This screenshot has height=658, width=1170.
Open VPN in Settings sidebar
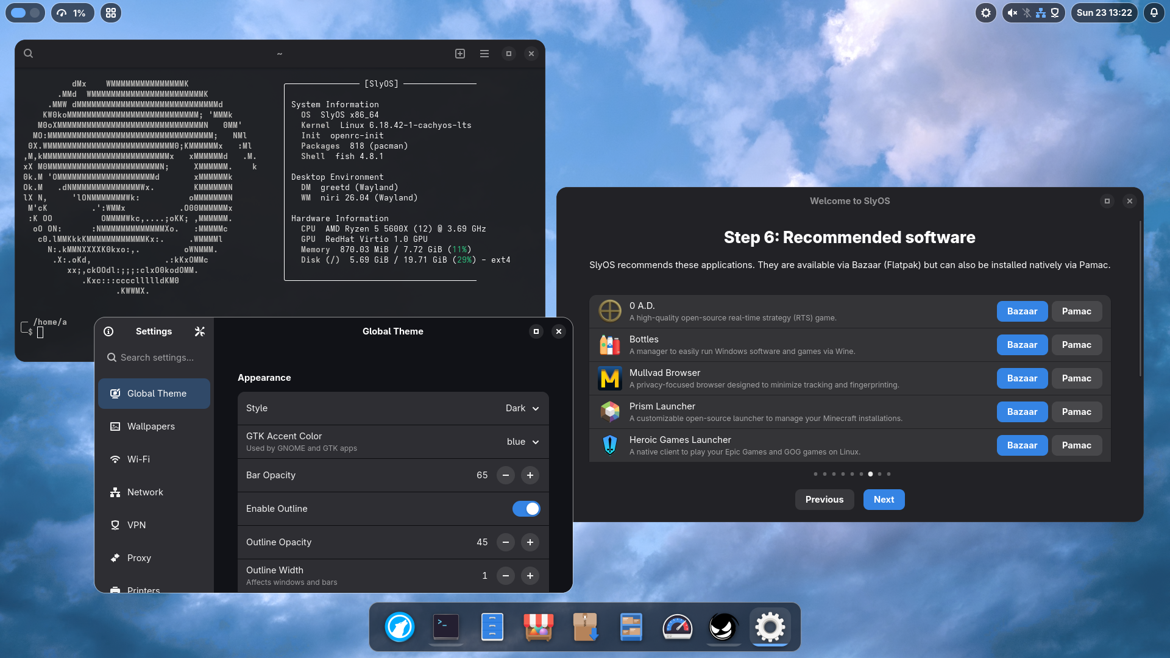(x=154, y=525)
